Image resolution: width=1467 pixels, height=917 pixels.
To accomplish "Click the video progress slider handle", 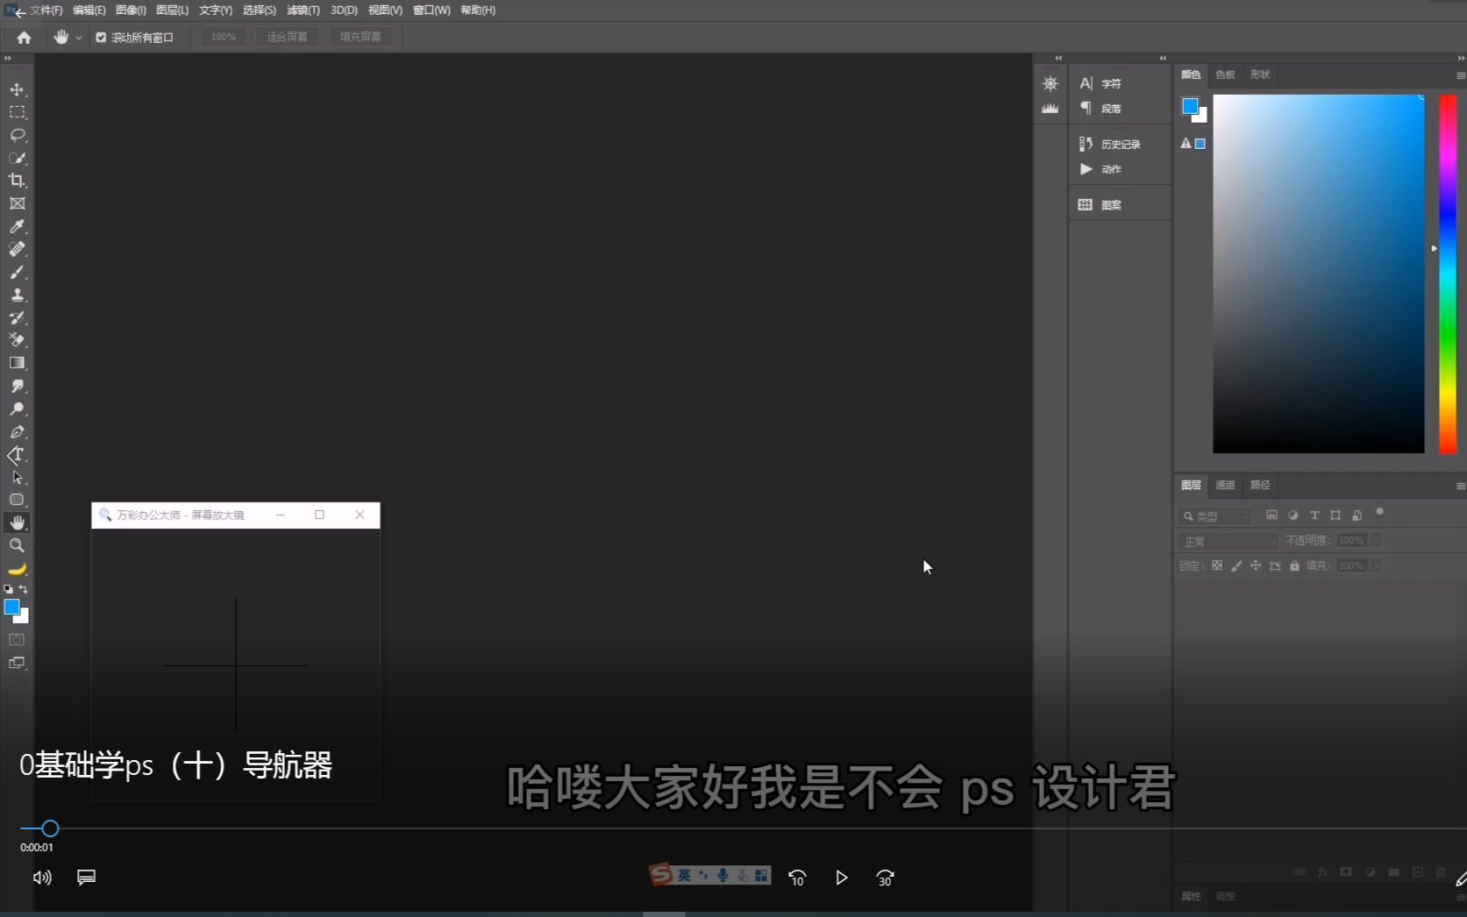I will pos(50,828).
